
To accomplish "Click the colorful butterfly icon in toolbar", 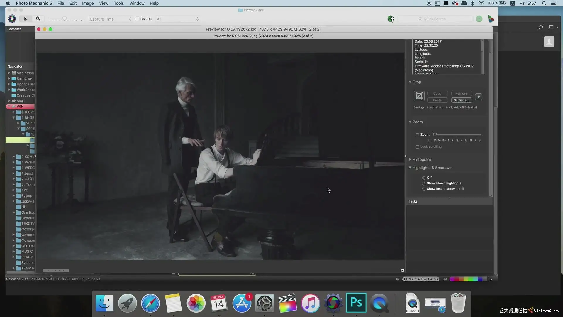I will coord(491,19).
